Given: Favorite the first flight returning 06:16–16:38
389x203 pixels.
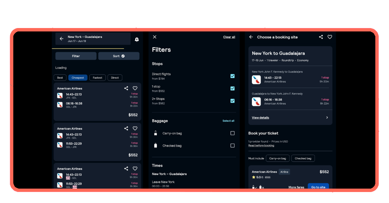Looking at the screenshot, I should [x=135, y=88].
